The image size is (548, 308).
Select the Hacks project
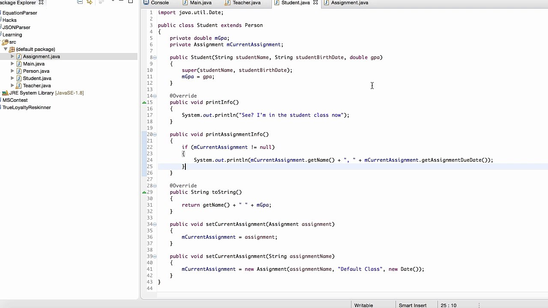pos(9,20)
